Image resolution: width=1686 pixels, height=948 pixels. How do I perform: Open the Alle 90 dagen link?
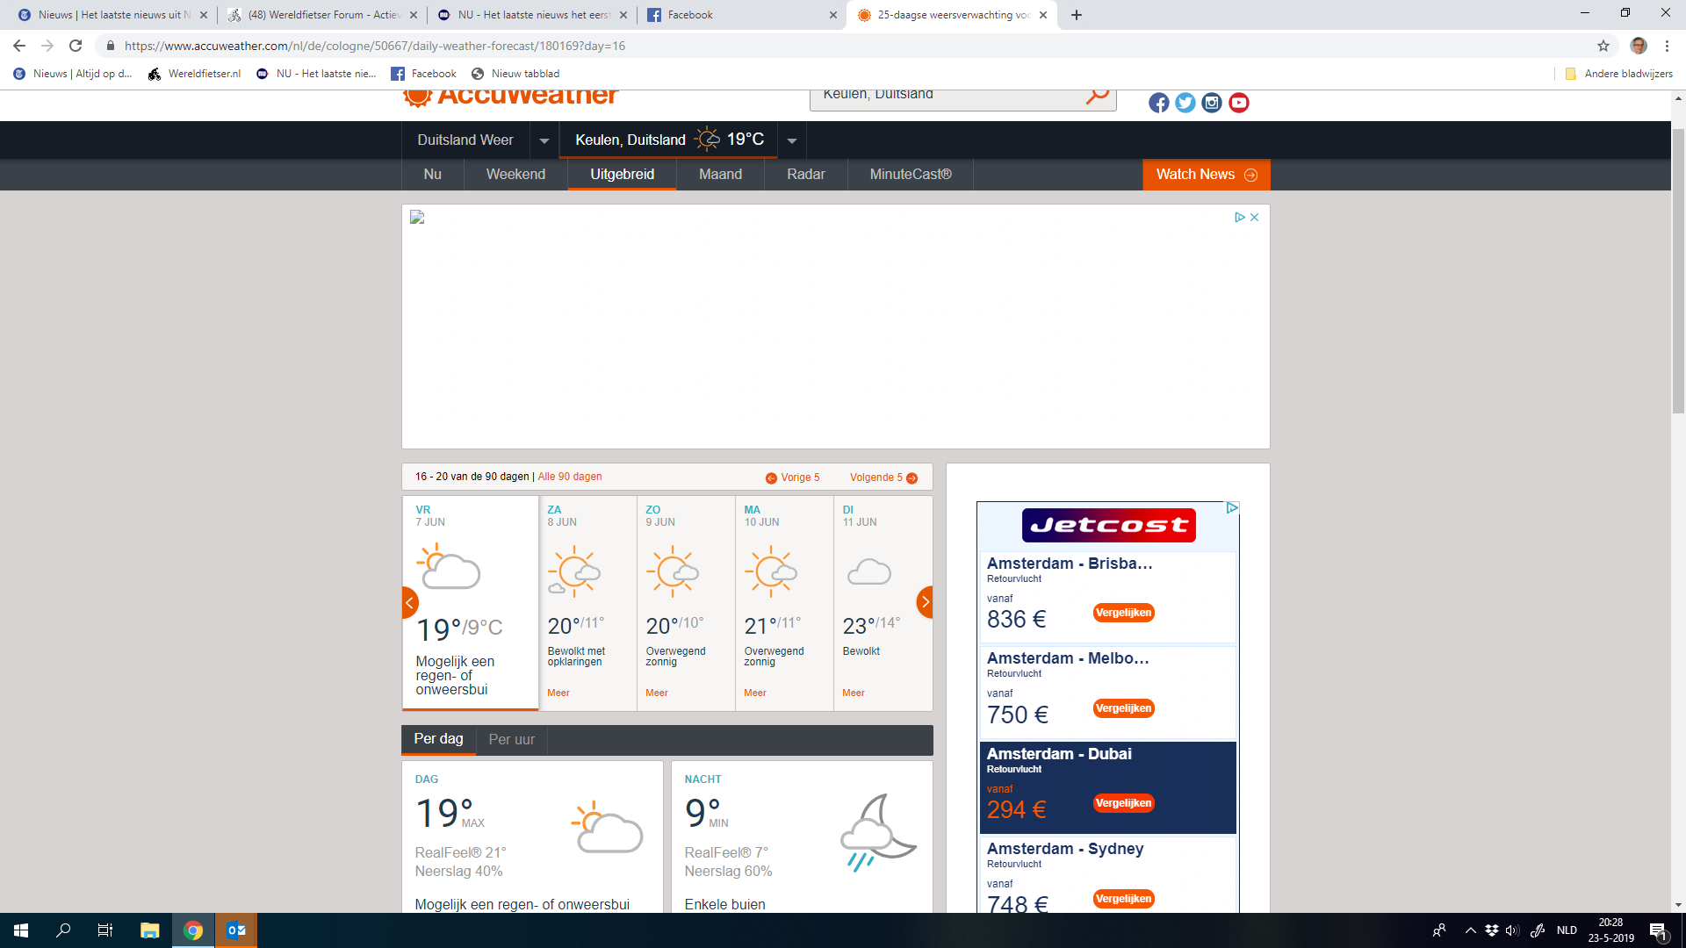coord(570,477)
